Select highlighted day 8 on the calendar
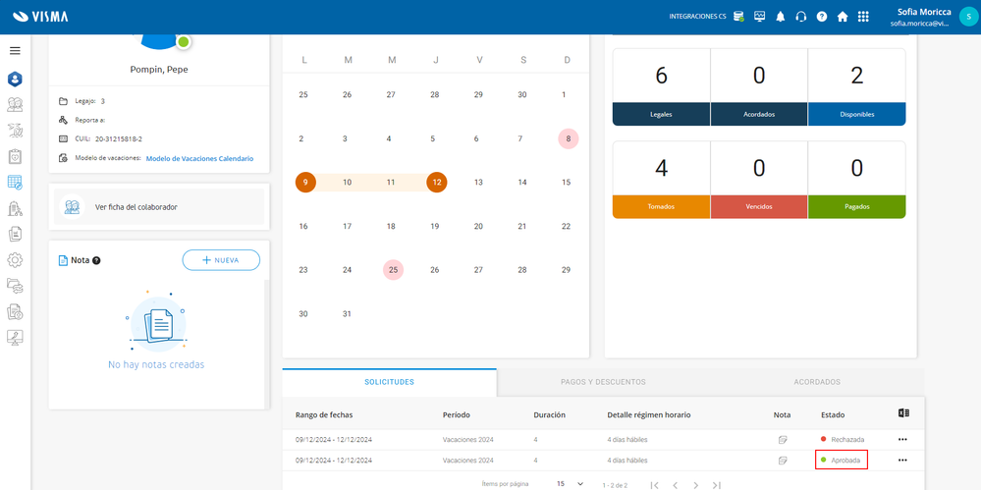Screen dimensions: 981x490 click(x=569, y=138)
